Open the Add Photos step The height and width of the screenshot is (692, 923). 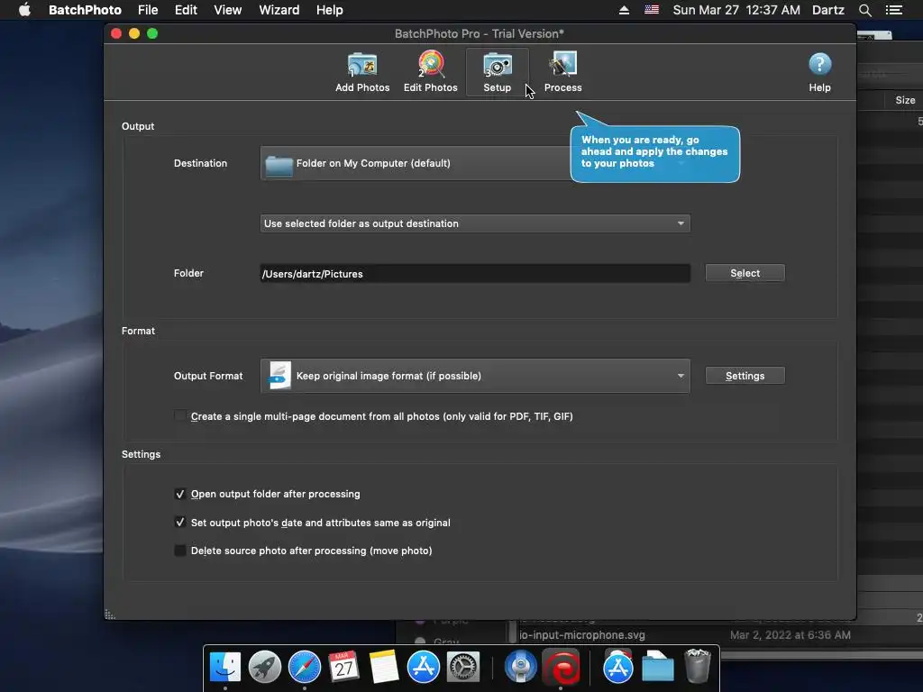(362, 72)
